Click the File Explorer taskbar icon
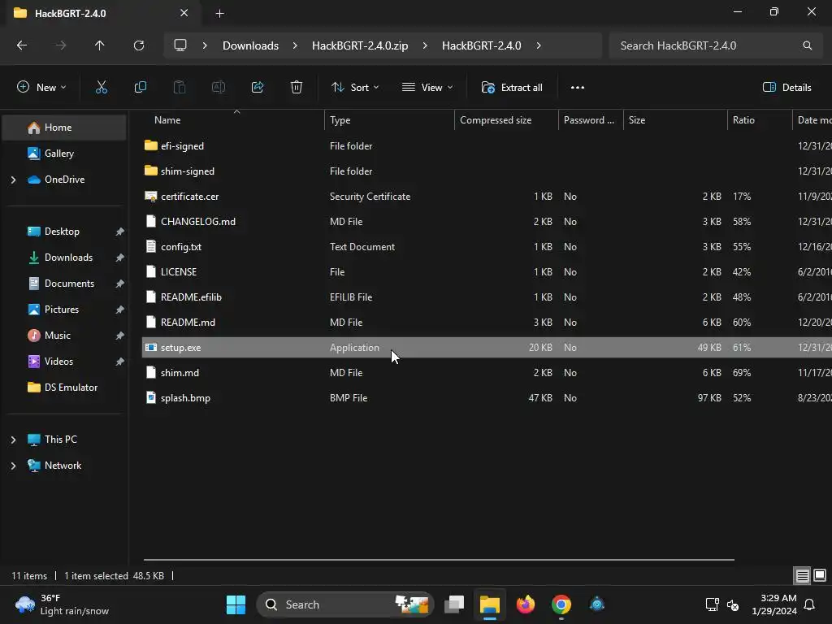Screen dimensions: 832x624 click(490, 604)
